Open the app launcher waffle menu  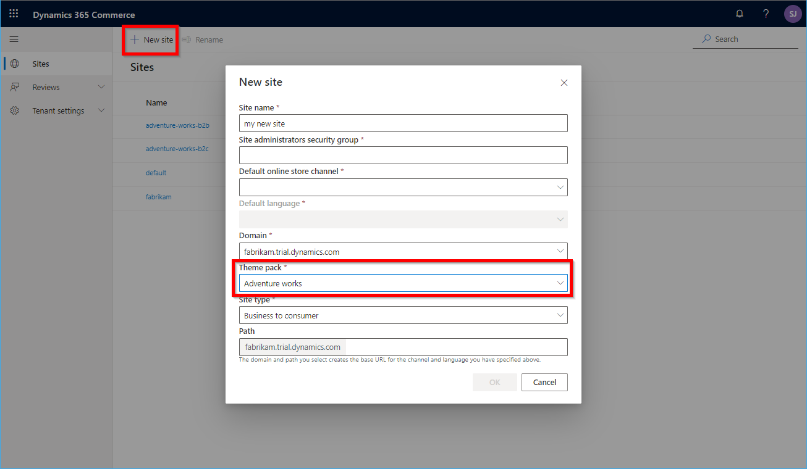(14, 13)
